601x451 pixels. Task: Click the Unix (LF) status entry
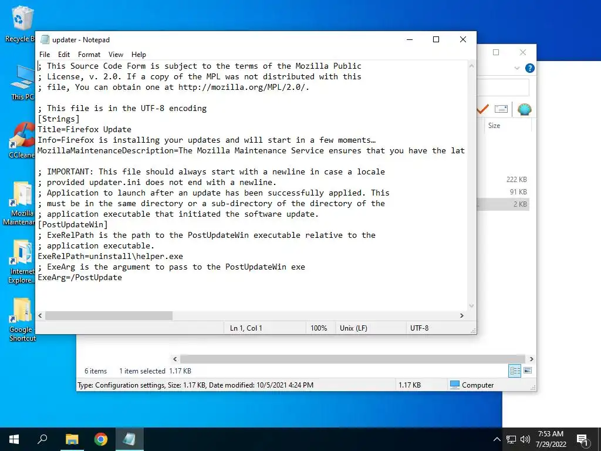click(353, 328)
